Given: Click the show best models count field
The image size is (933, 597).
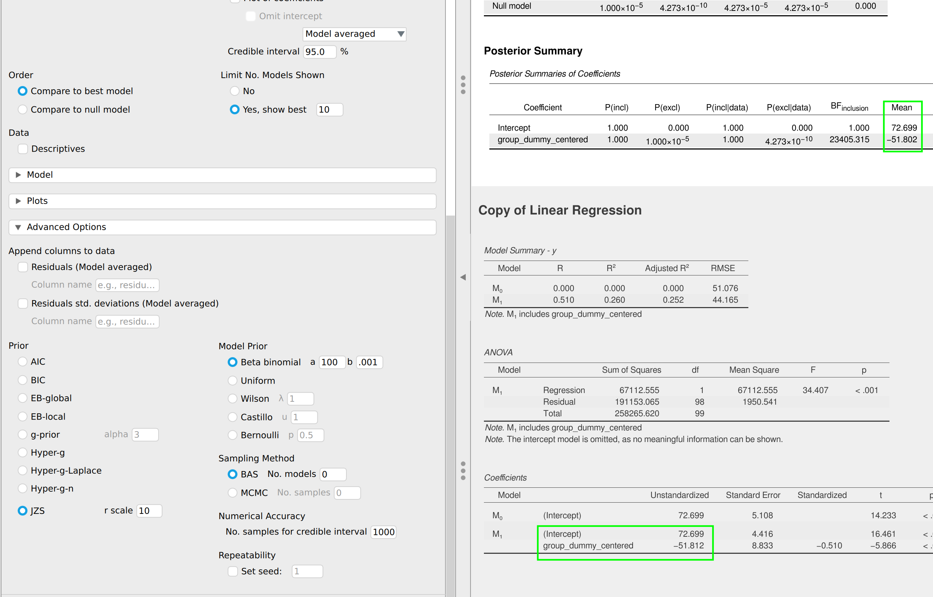Looking at the screenshot, I should [x=329, y=110].
